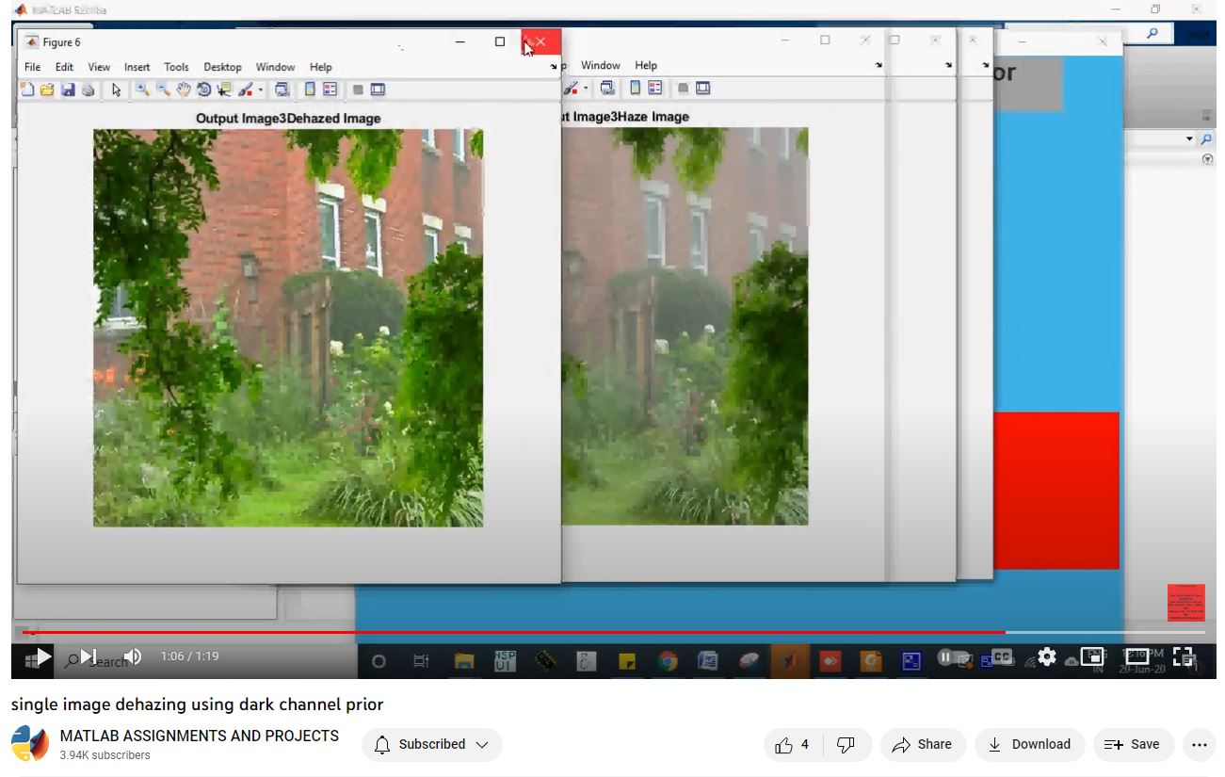1225x777 pixels.
Task: Click Print Figure icon in Figure 6 toolbar
Action: coord(89,89)
